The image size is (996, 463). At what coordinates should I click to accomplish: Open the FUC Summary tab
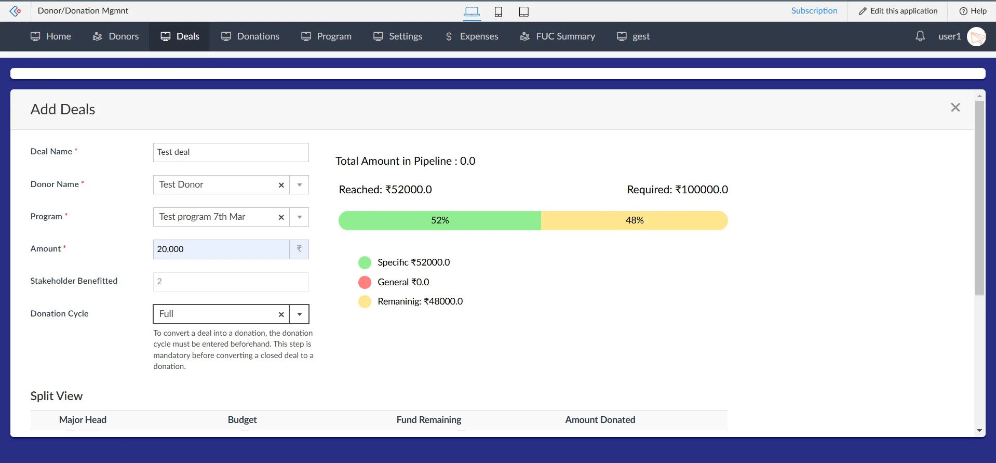pos(558,36)
